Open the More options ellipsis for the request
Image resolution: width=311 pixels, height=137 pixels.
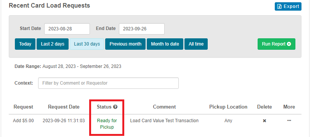coord(289,120)
